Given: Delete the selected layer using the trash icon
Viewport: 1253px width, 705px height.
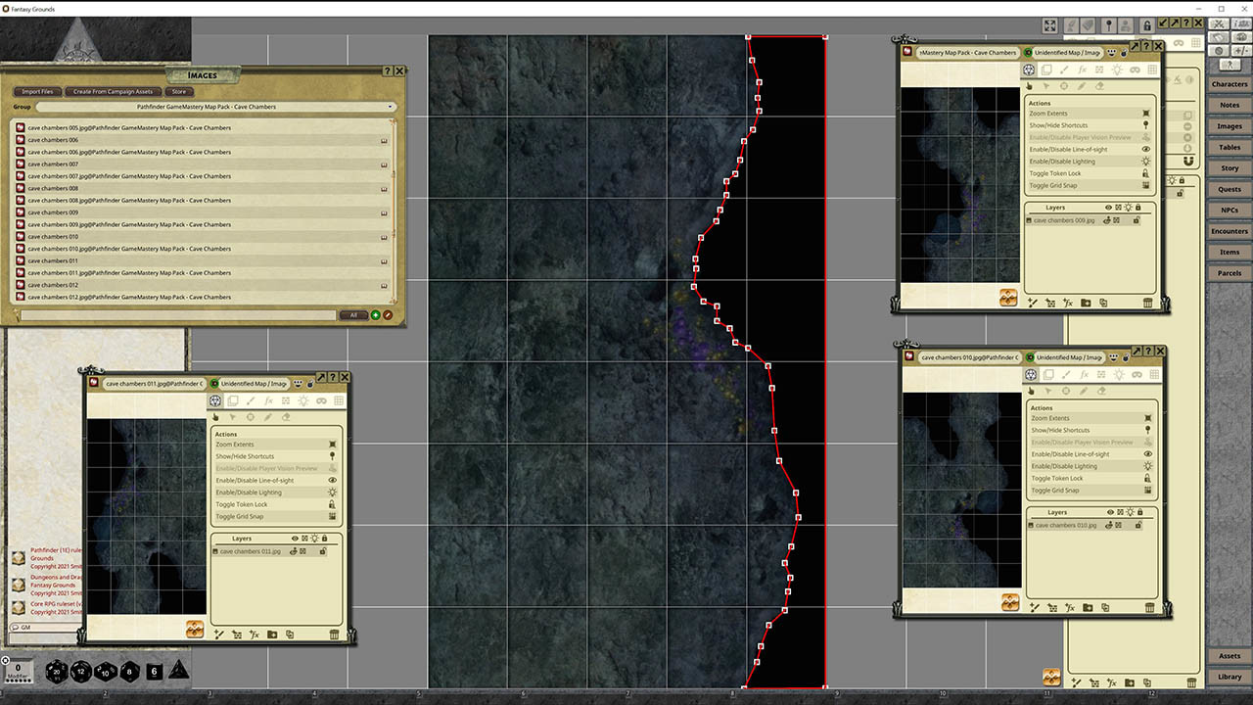Looking at the screenshot, I should 1148,303.
